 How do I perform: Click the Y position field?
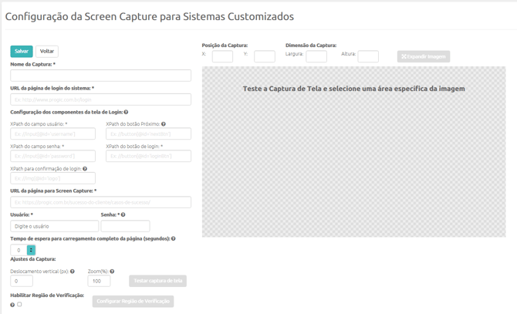click(265, 56)
